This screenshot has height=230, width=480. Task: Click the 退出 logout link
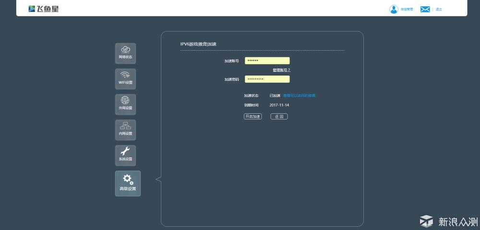439,10
